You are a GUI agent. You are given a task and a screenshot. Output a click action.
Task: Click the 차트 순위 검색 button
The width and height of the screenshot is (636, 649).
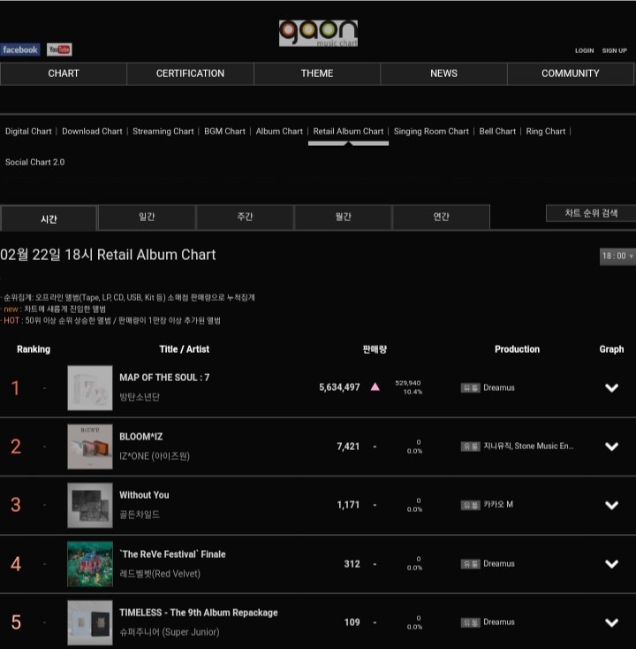(x=591, y=213)
